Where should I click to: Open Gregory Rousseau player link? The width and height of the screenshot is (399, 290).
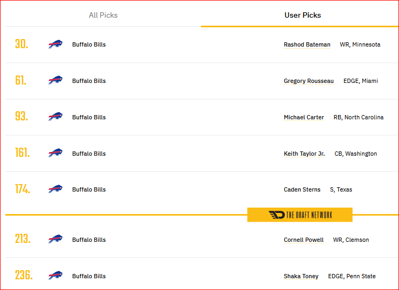coord(309,81)
